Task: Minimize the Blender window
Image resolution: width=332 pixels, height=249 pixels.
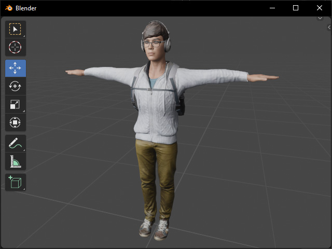Action: point(272,8)
